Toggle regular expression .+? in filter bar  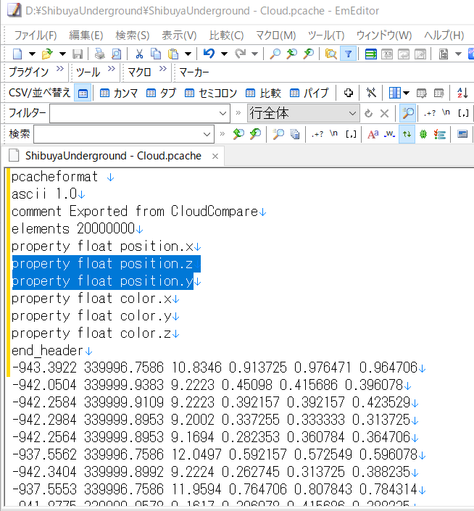click(429, 113)
